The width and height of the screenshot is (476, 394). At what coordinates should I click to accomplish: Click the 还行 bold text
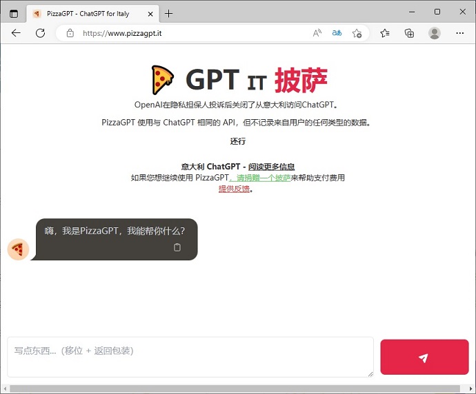point(238,141)
